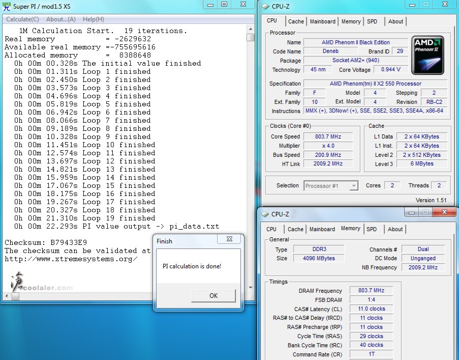Click the Core Speed value '803.7 MHz'
459x360 pixels.
pos(328,136)
